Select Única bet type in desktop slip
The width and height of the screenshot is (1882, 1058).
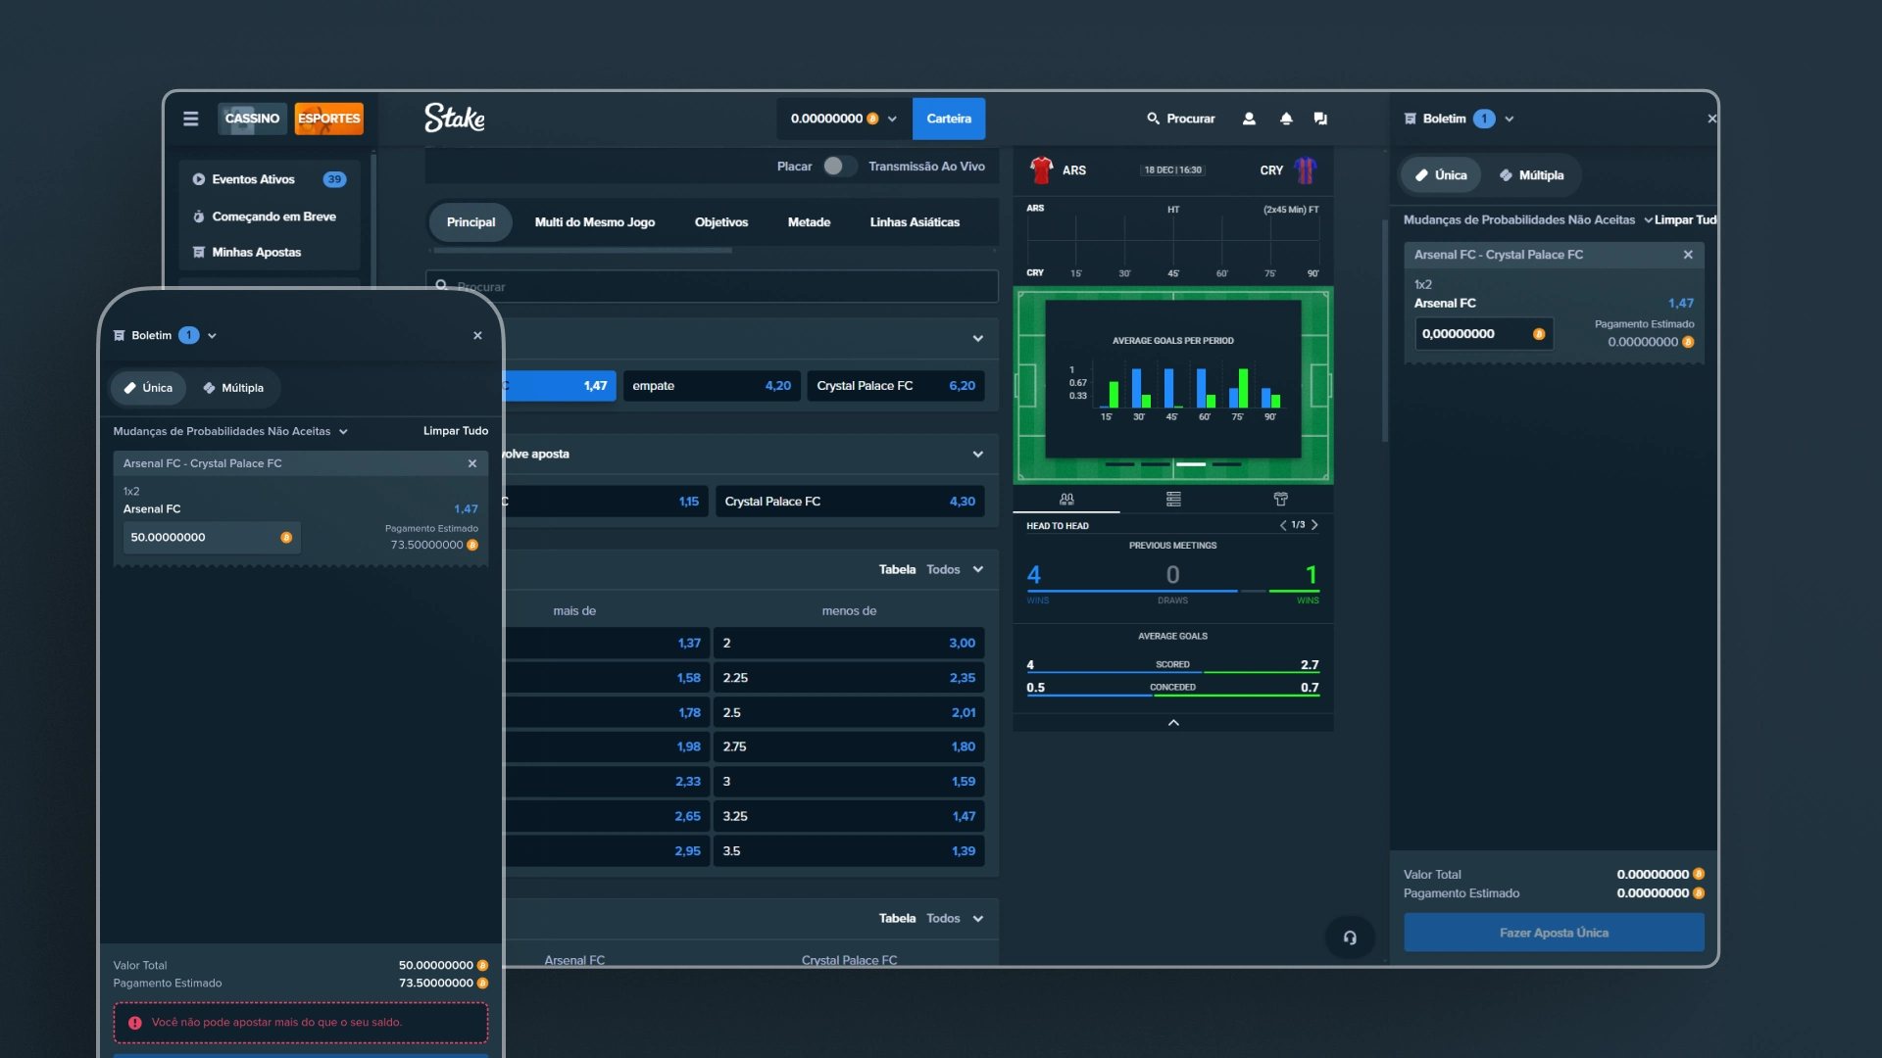click(1441, 175)
